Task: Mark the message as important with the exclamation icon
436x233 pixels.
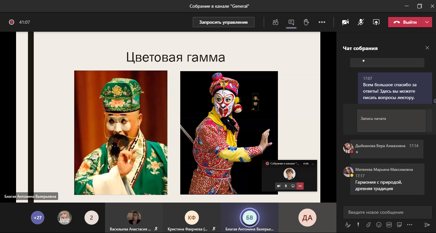Action: (358, 225)
